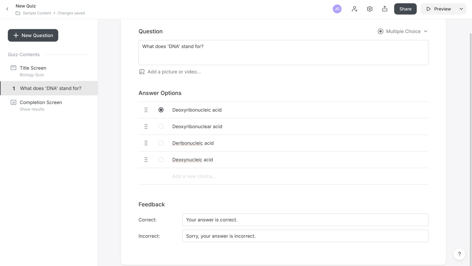Click the slide icon beside Title Screen
Image resolution: width=472 pixels, height=266 pixels.
pos(13,68)
